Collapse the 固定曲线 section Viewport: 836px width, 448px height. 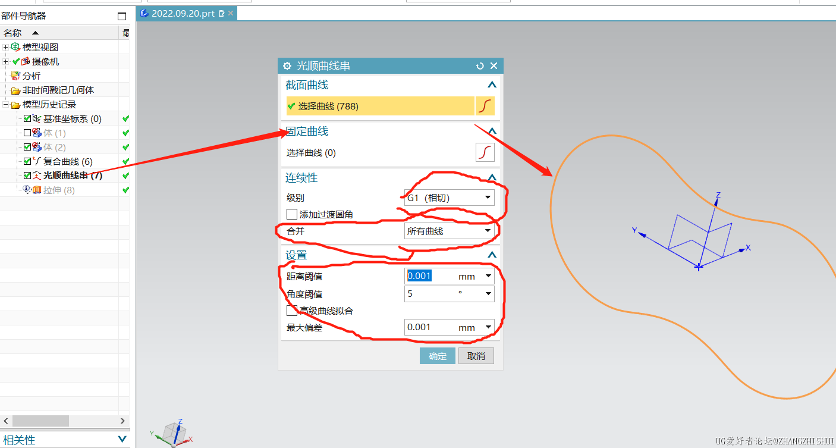click(491, 131)
